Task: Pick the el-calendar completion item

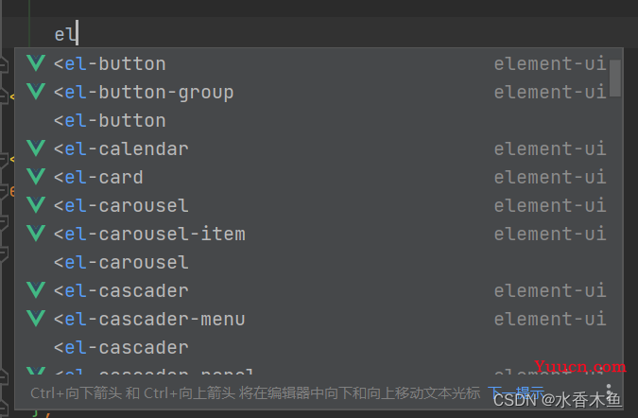Action: click(x=312, y=148)
